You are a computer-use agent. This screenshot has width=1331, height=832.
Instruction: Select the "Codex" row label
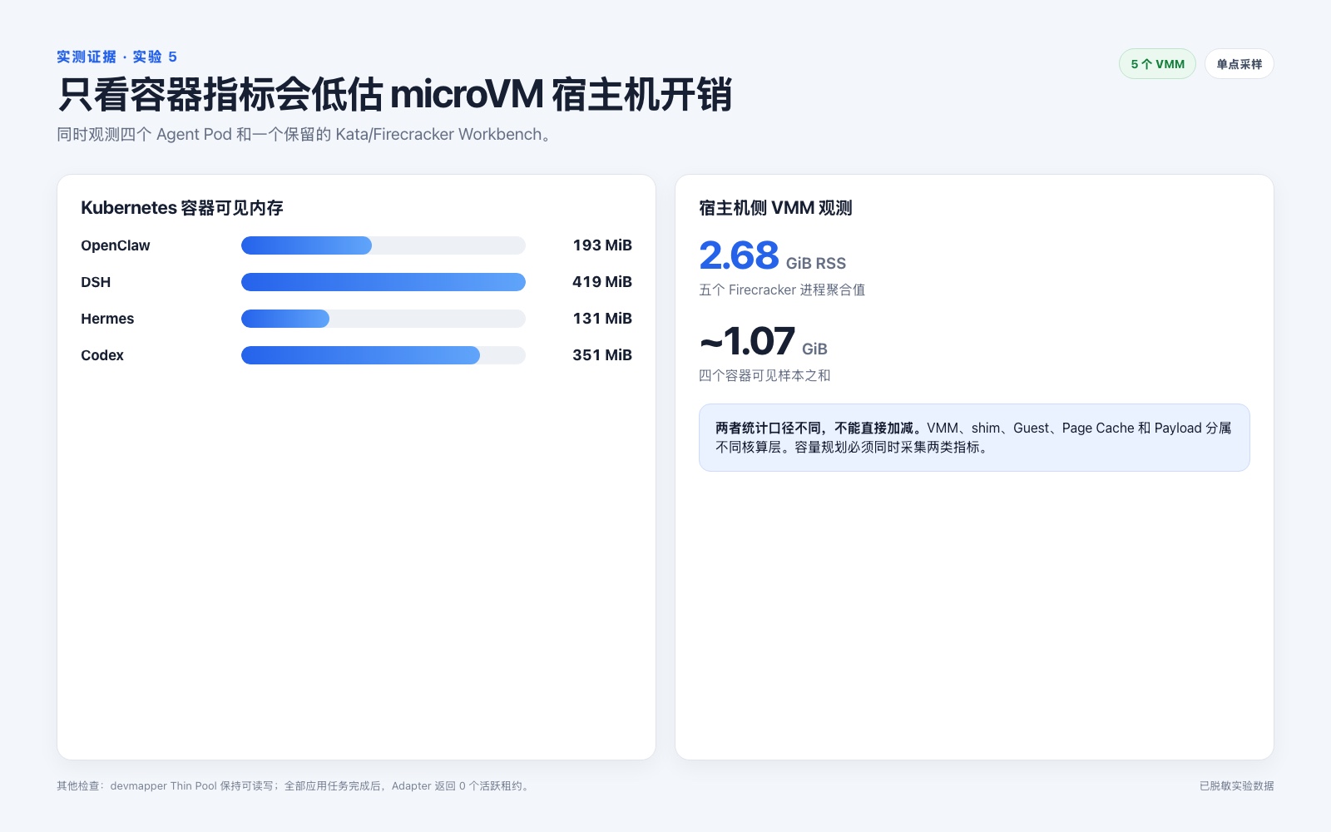pos(102,355)
